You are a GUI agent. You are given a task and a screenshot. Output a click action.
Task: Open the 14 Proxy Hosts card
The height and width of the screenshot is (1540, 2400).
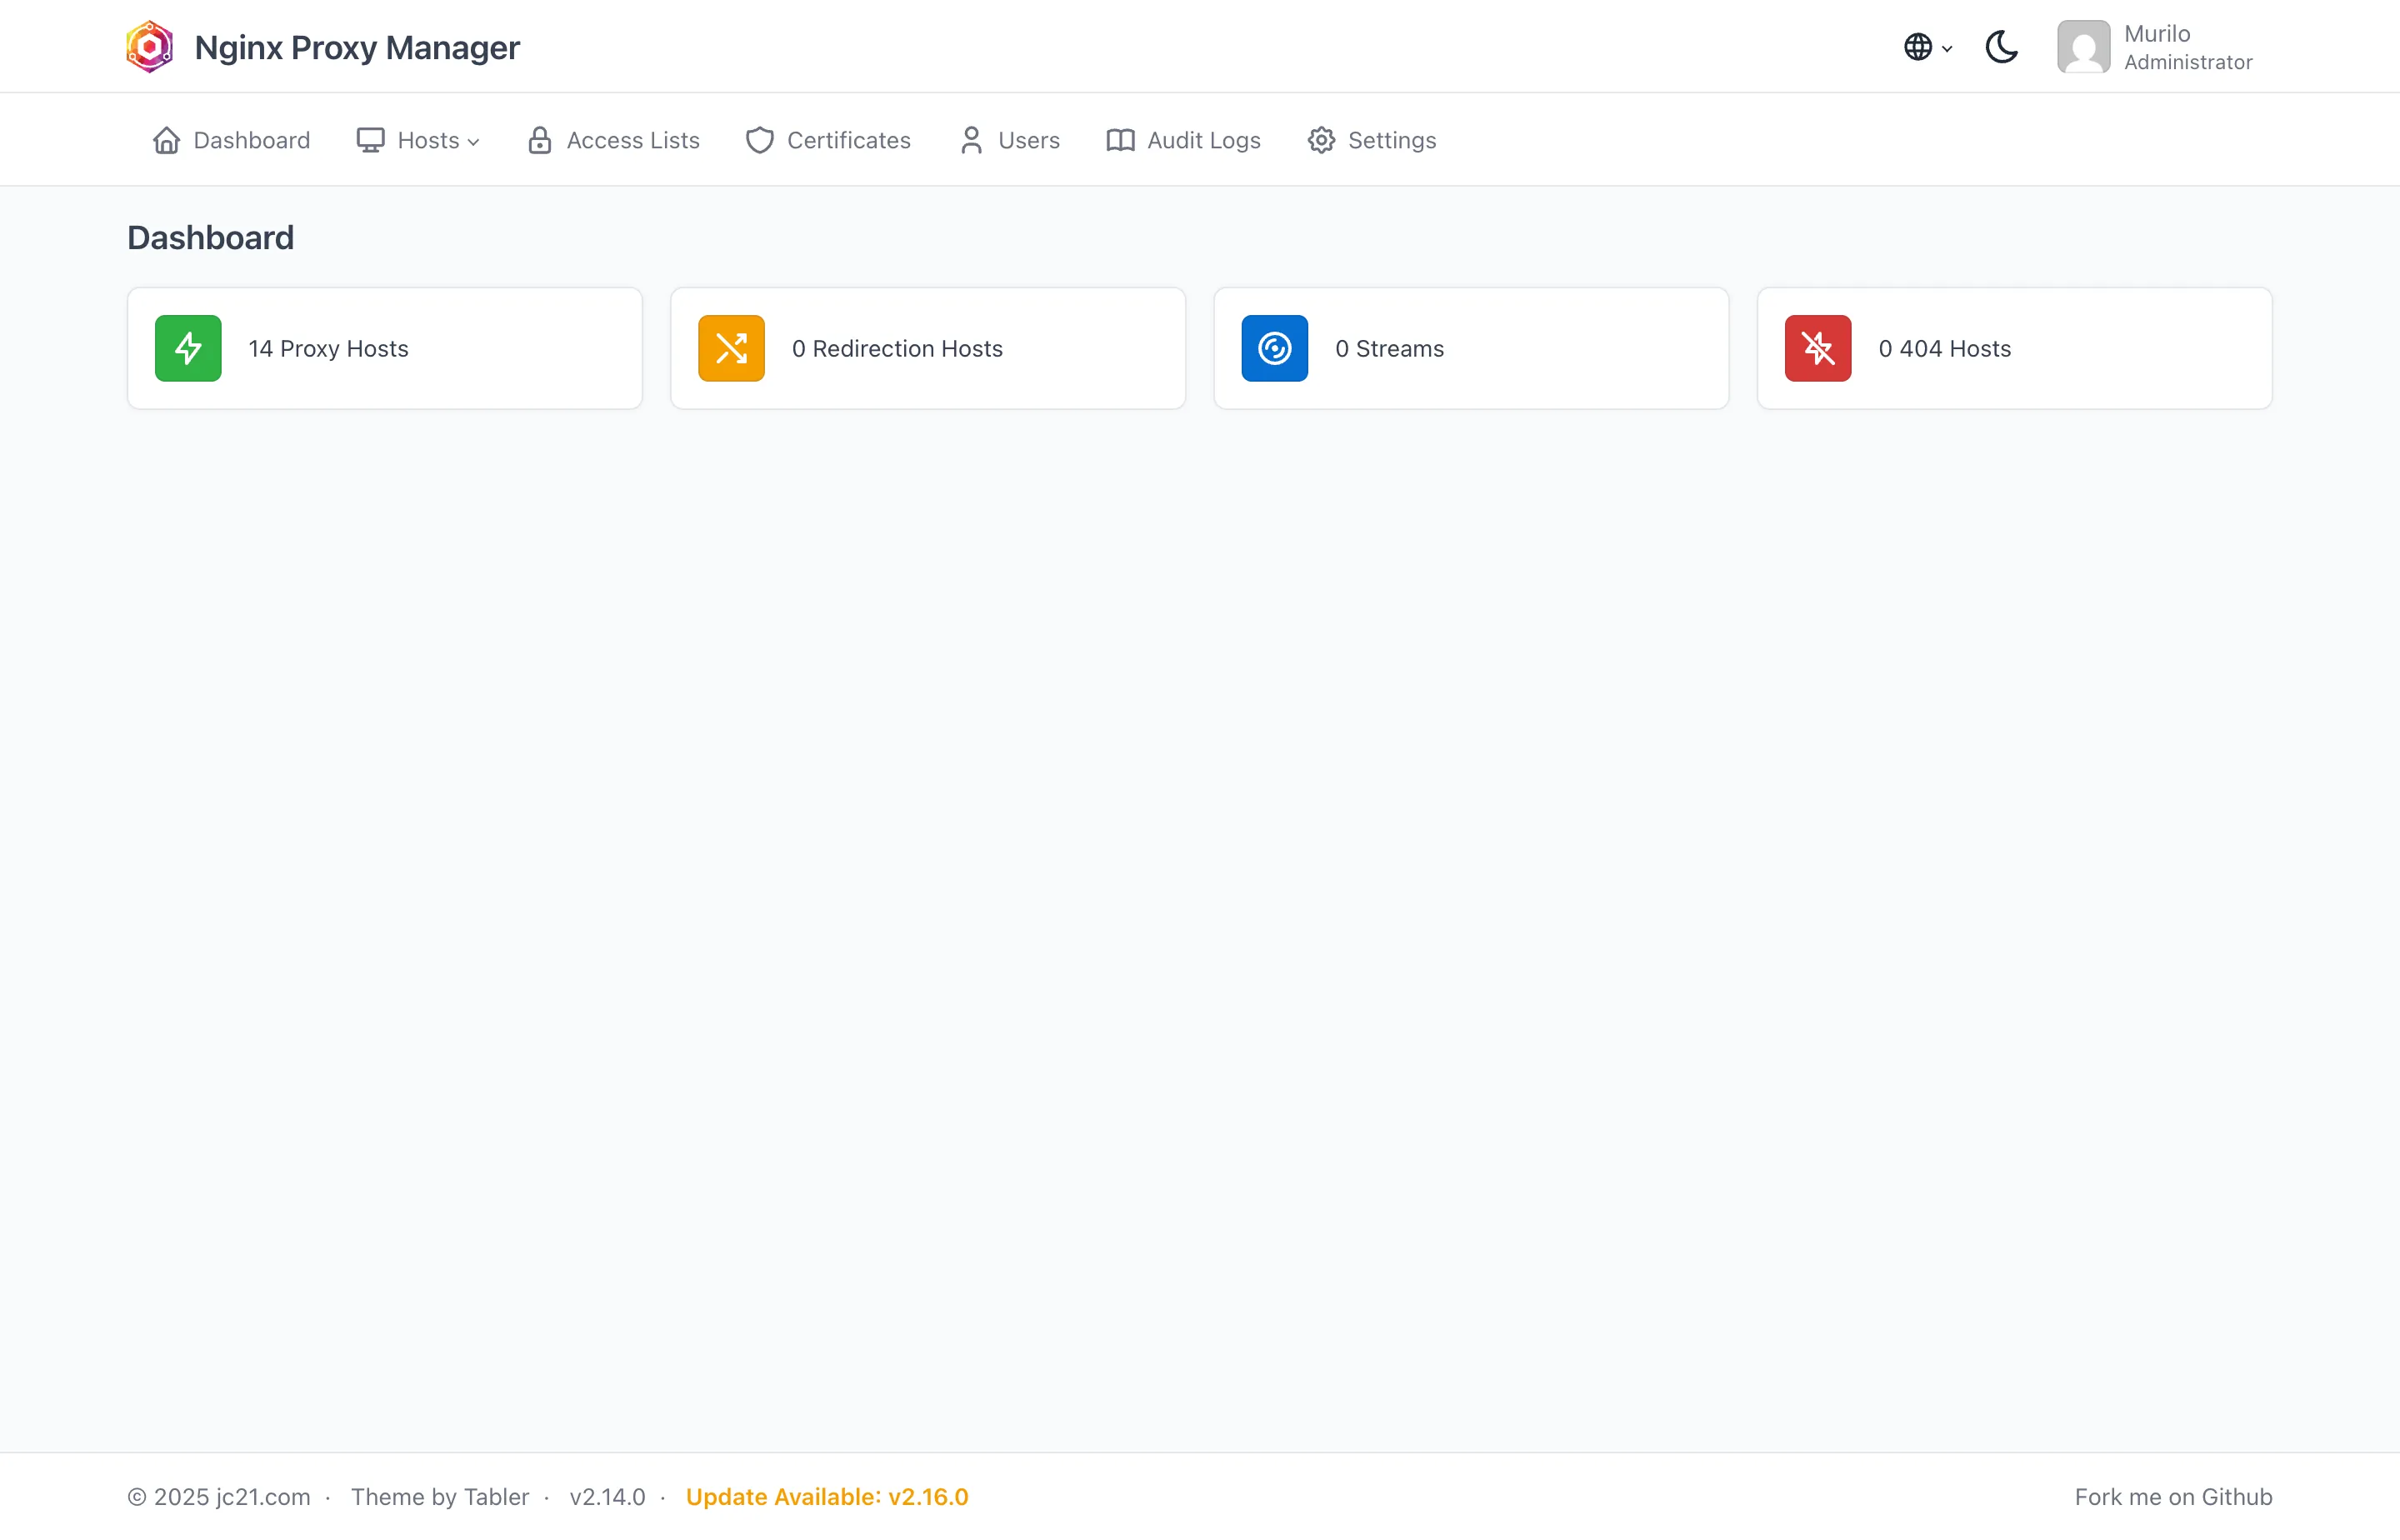[x=385, y=348]
